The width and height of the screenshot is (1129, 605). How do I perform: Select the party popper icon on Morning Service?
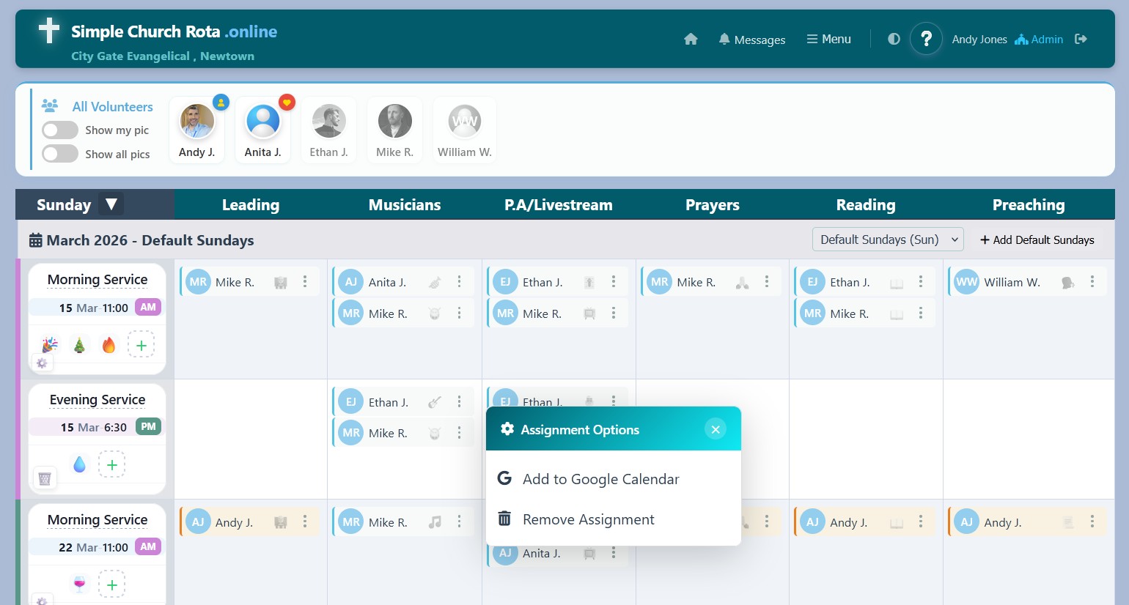(x=49, y=344)
